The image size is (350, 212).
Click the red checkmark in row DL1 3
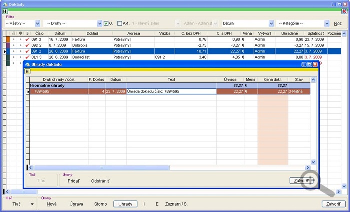coord(27,57)
